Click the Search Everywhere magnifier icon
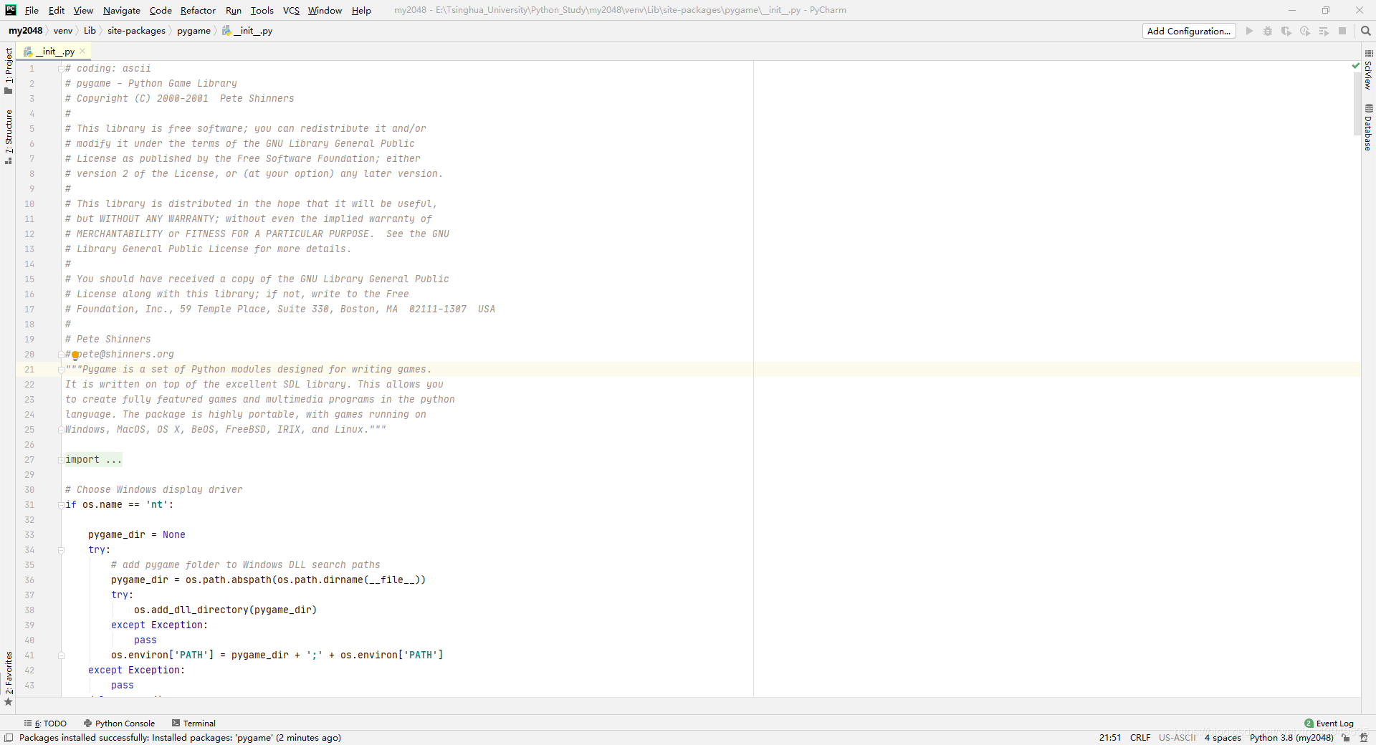This screenshot has width=1376, height=745. [x=1365, y=31]
